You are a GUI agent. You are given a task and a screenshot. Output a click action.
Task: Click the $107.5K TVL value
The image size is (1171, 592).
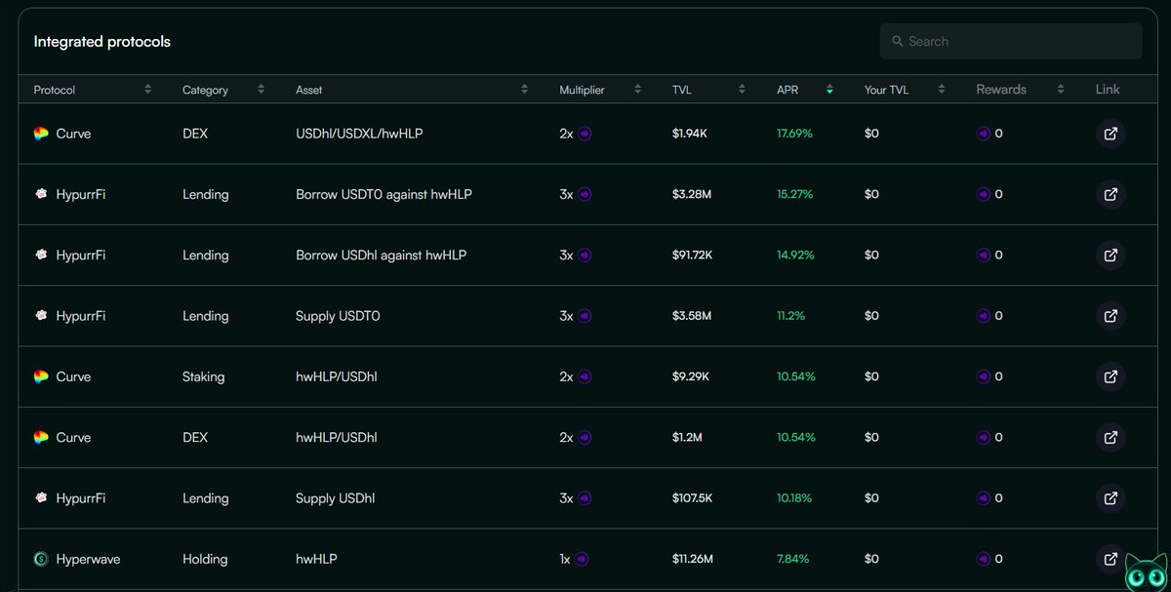(693, 498)
